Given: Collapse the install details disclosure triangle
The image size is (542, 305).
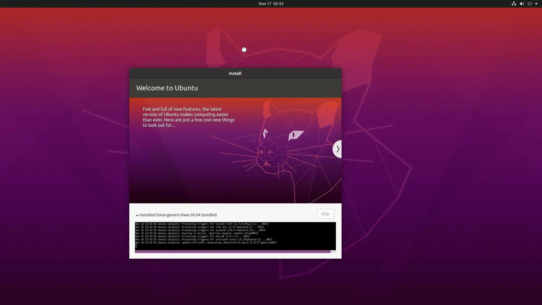Looking at the screenshot, I should tap(137, 215).
